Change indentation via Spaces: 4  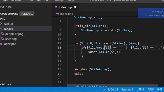coord(127,89)
